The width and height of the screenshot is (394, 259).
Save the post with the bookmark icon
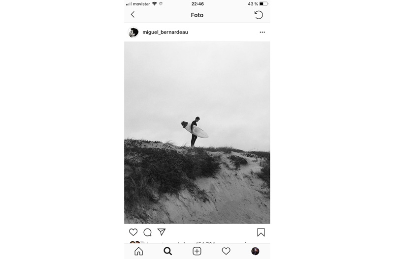tap(261, 232)
